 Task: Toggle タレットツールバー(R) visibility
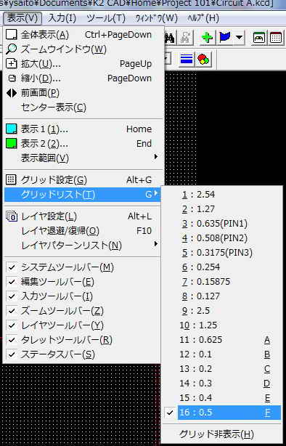click(x=83, y=340)
